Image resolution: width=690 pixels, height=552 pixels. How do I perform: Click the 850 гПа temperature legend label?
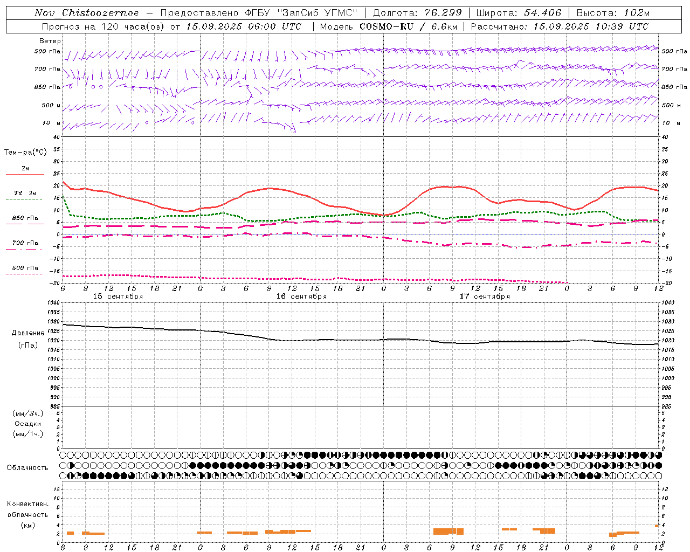[25, 218]
